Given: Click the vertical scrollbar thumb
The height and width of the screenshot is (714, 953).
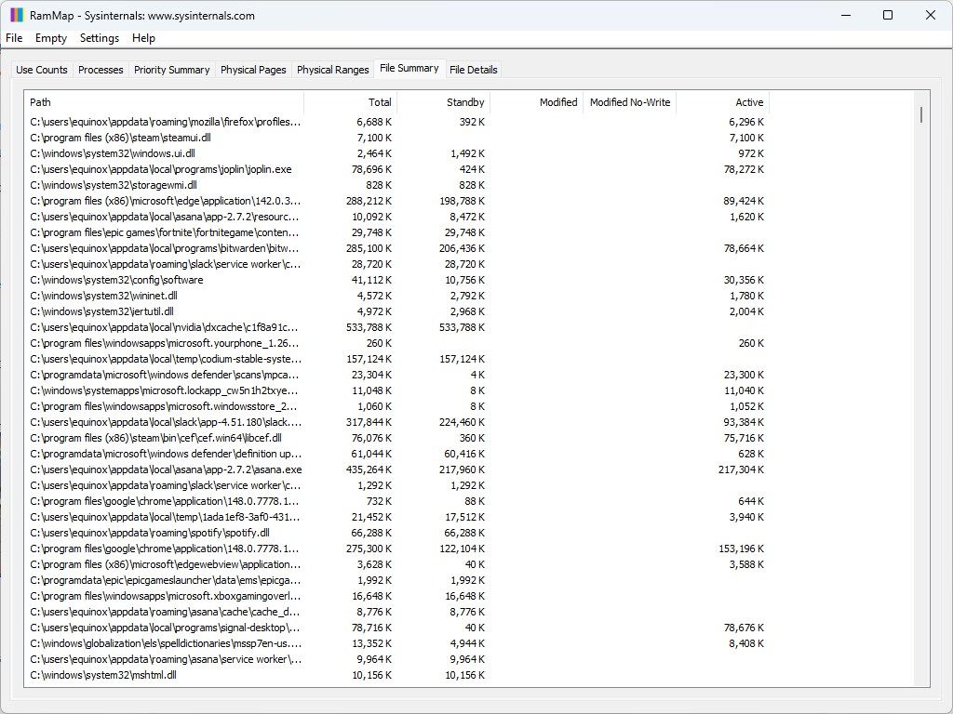Looking at the screenshot, I should tap(921, 114).
